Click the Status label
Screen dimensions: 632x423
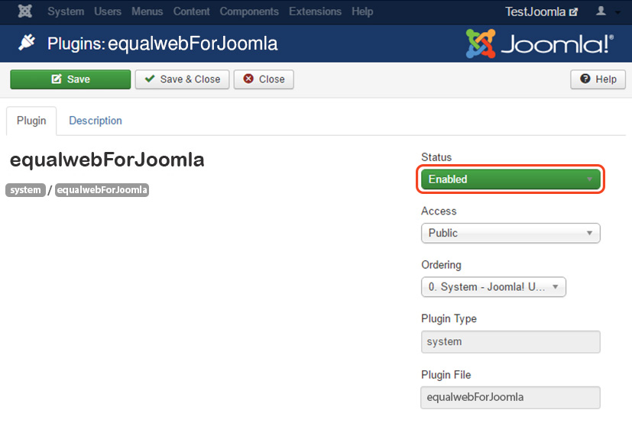436,157
